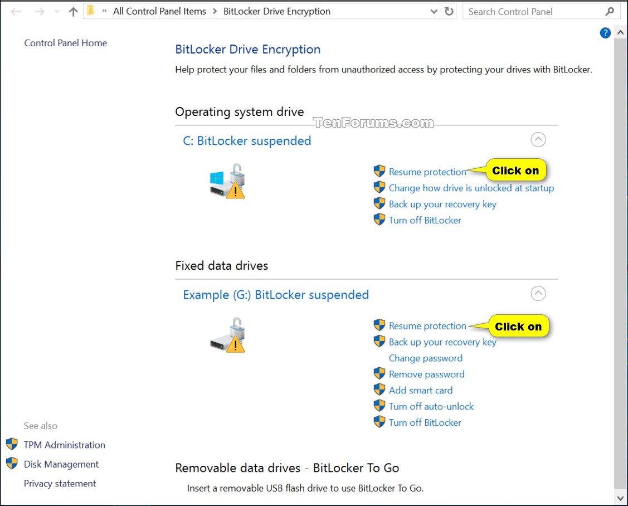628x506 pixels.
Task: Collapse the Example (G:) drive section
Action: pyautogui.click(x=538, y=293)
